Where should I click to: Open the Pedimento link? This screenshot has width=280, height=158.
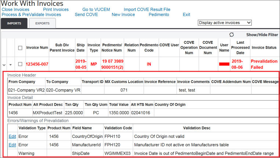coord(159,15)
